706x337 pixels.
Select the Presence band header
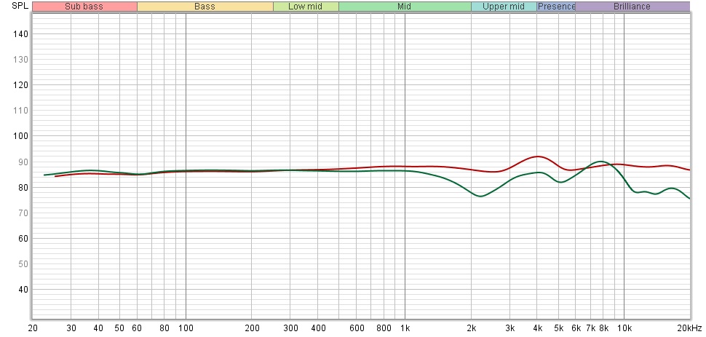[x=556, y=7]
